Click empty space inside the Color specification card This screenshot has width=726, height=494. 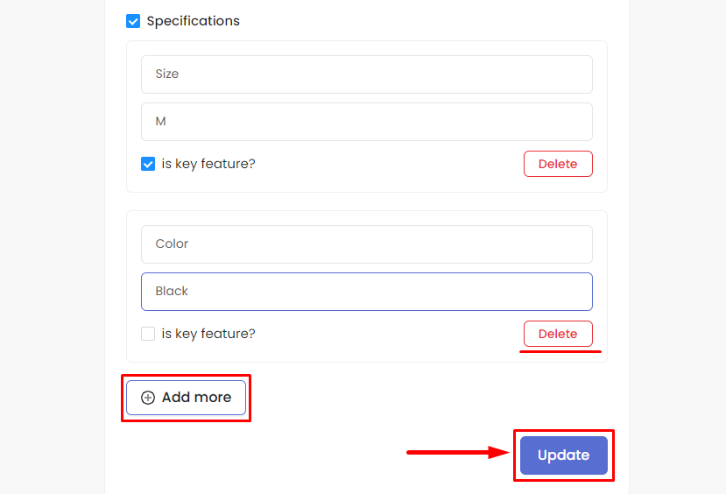click(389, 335)
